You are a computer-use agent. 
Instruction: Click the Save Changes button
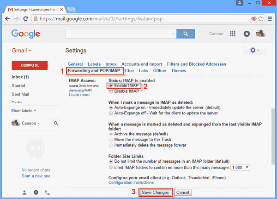(155, 193)
